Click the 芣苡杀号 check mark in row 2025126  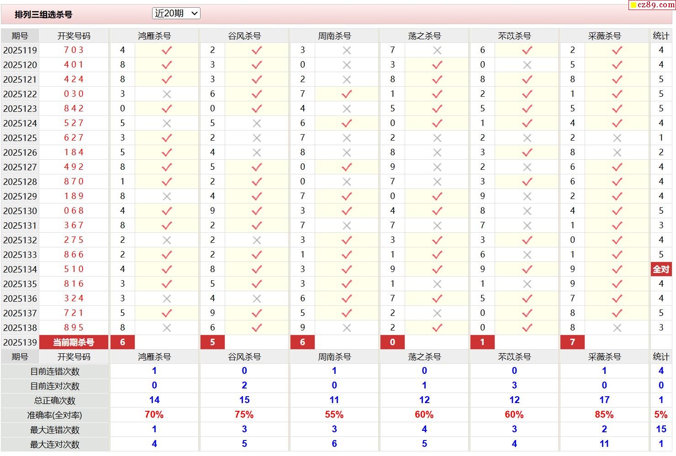coord(527,152)
